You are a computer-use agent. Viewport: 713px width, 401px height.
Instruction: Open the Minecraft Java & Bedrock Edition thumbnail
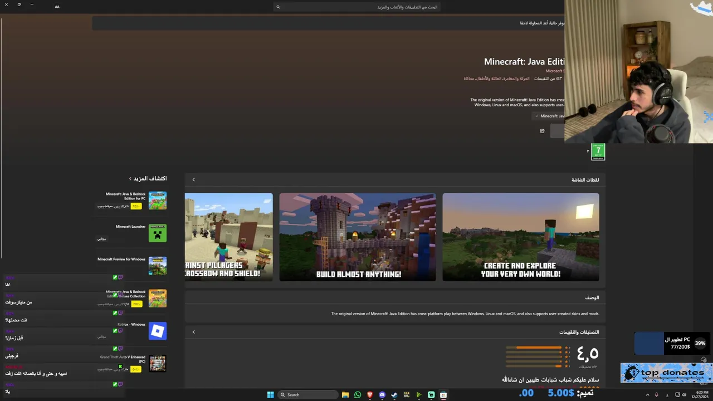pyautogui.click(x=158, y=200)
